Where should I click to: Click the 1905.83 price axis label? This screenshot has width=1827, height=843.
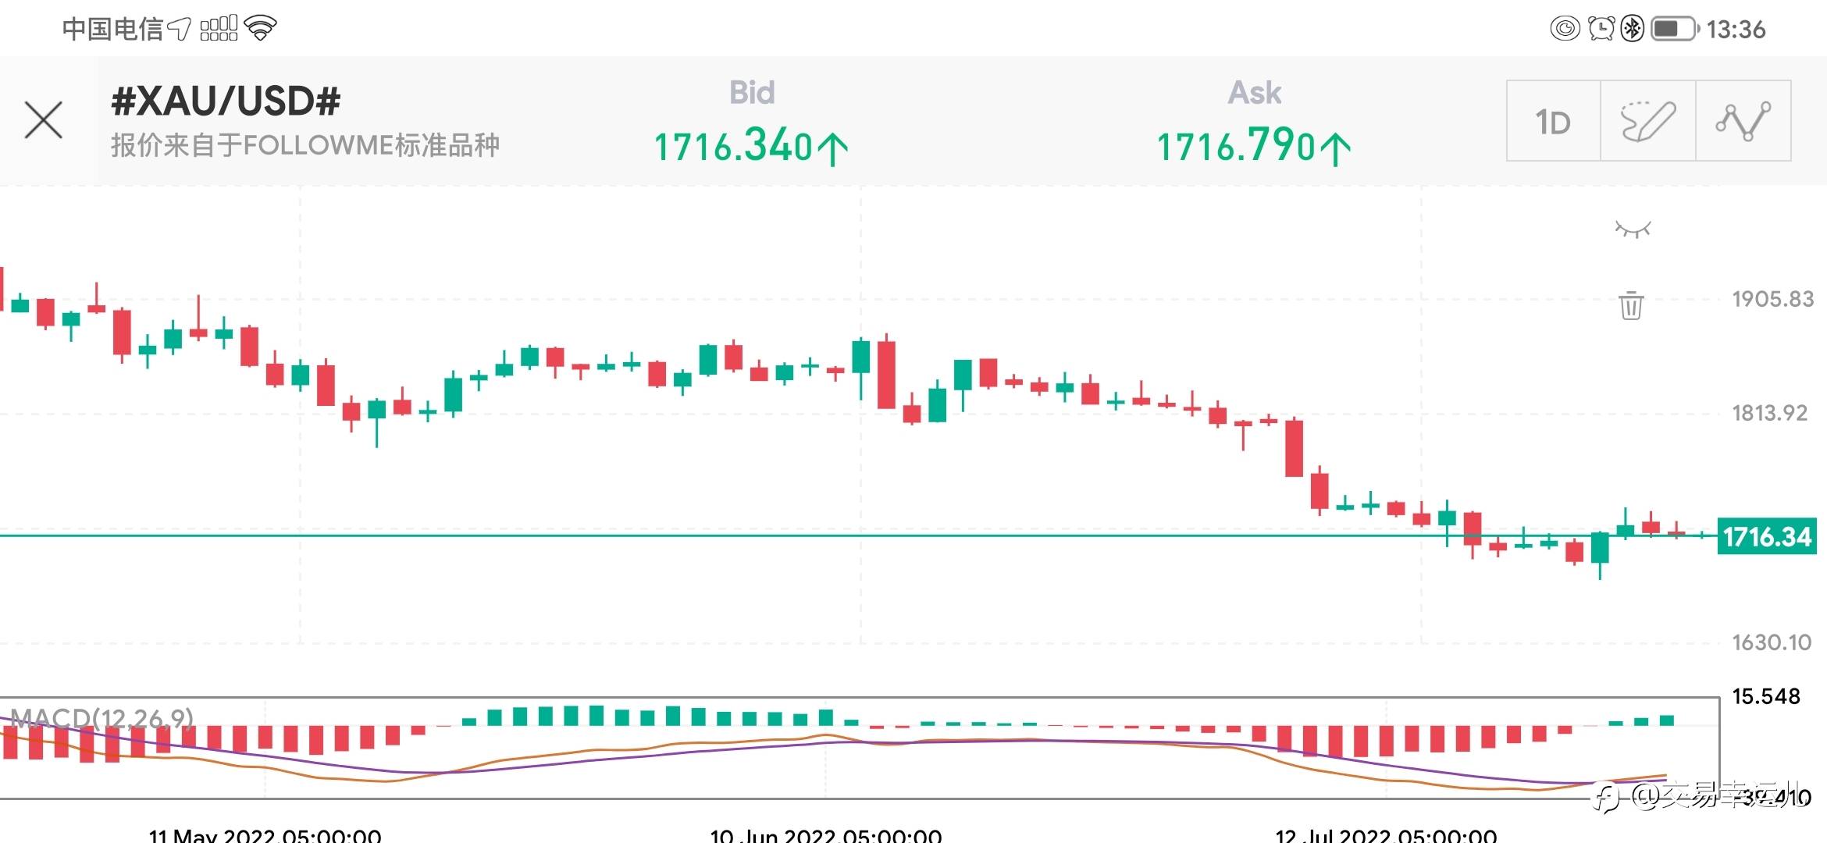pyautogui.click(x=1772, y=299)
